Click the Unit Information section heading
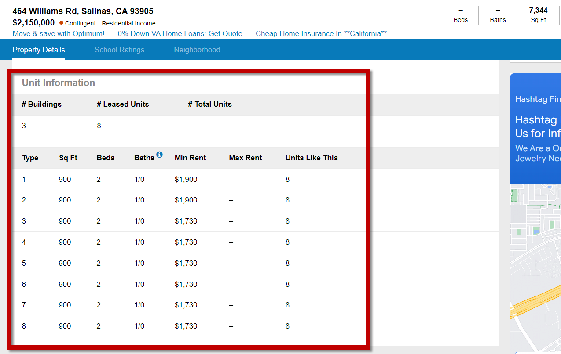Screen dimensions: 561x354 (59, 83)
